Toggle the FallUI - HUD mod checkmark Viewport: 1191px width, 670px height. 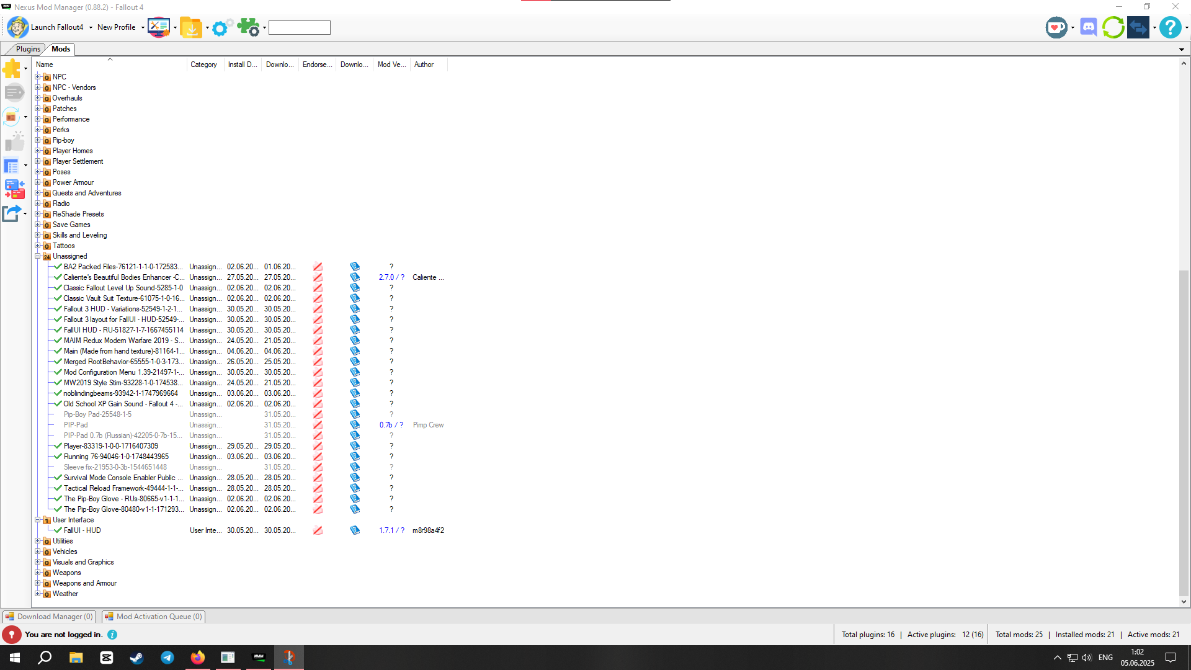tap(58, 530)
